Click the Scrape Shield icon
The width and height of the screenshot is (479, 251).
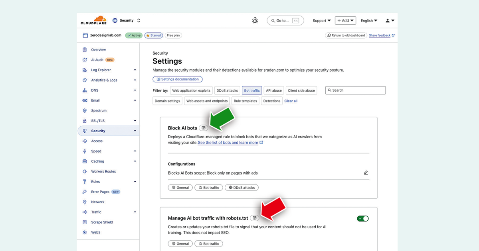coord(85,222)
